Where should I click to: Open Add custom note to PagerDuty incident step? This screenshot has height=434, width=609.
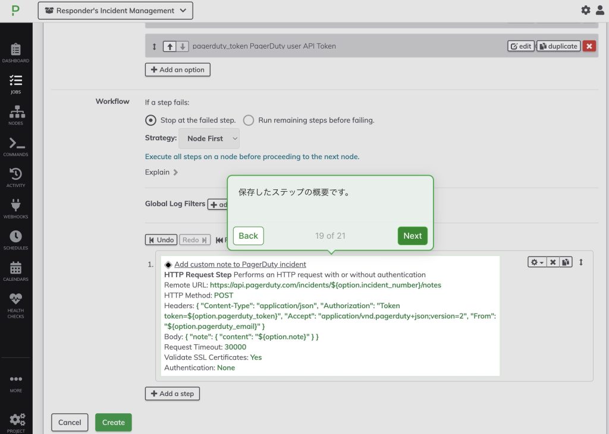(240, 264)
